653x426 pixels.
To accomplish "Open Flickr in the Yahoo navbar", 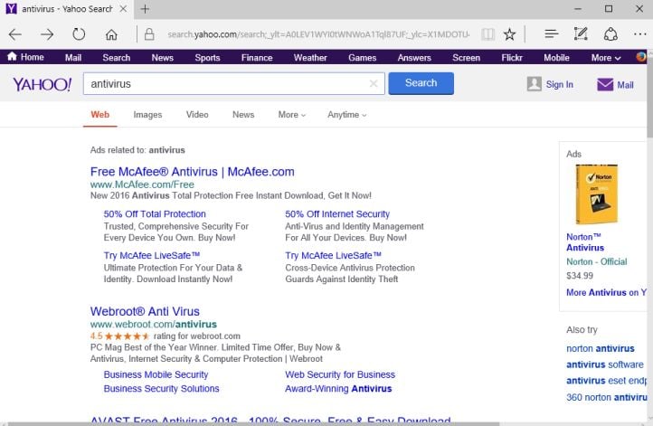I will tap(512, 58).
